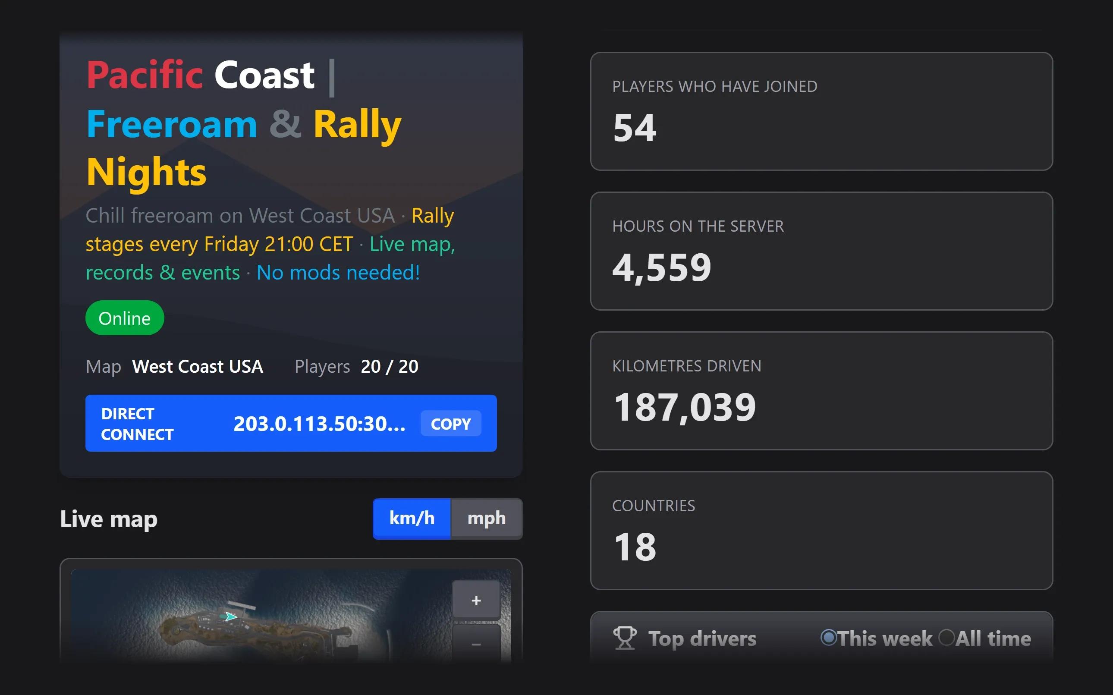Click the Kilometres Driven label
Screen dimensions: 1113x695
686,366
